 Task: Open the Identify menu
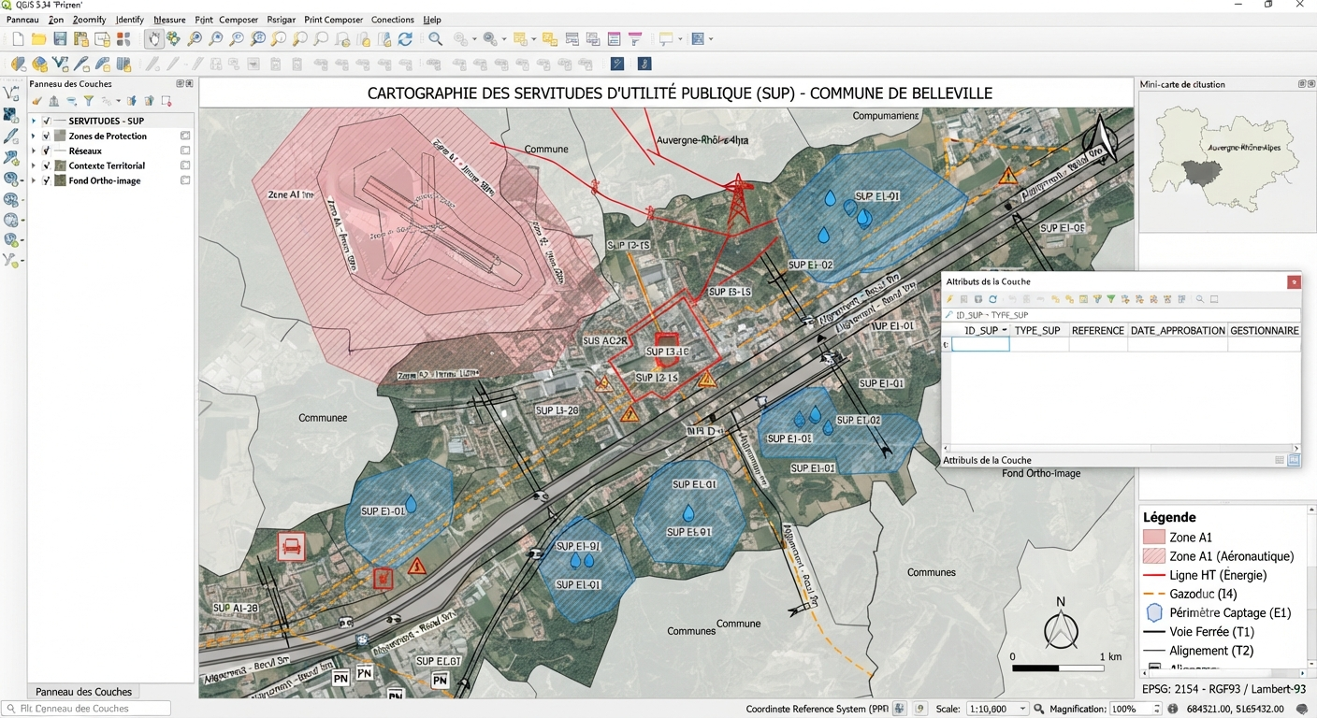[x=129, y=20]
